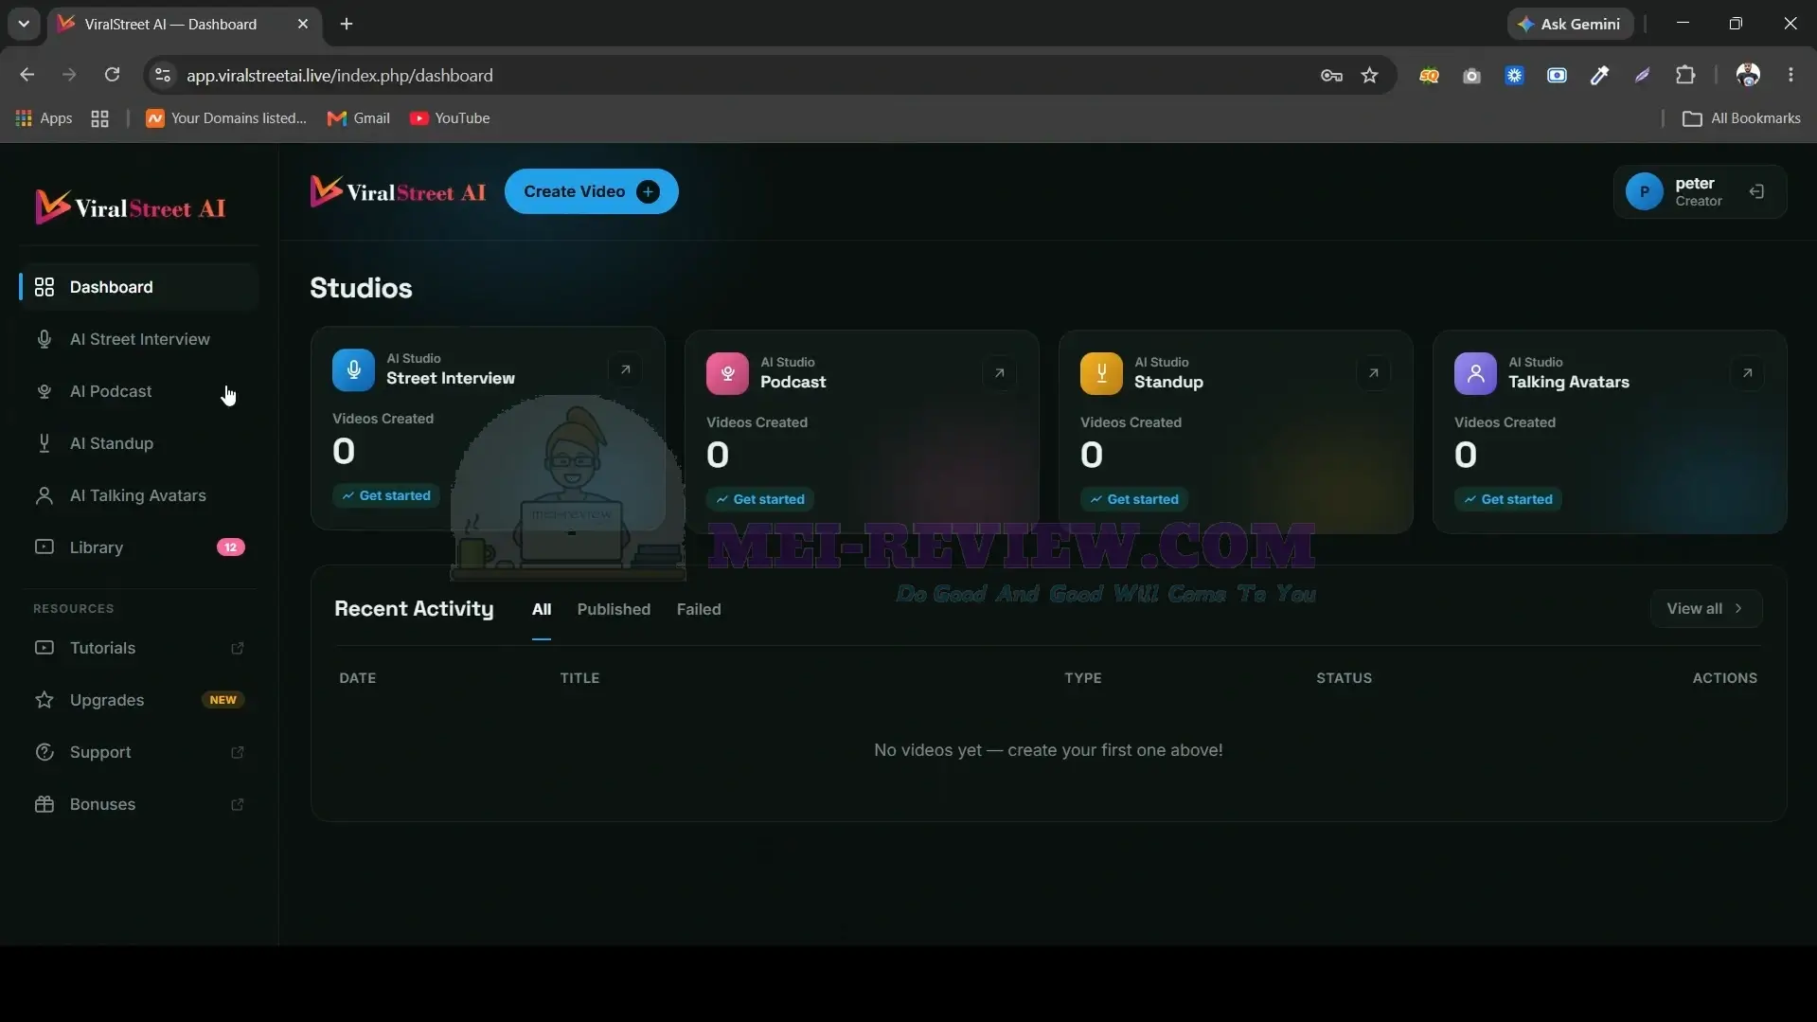
Task: Open Library in sidebar
Action: coord(139,547)
